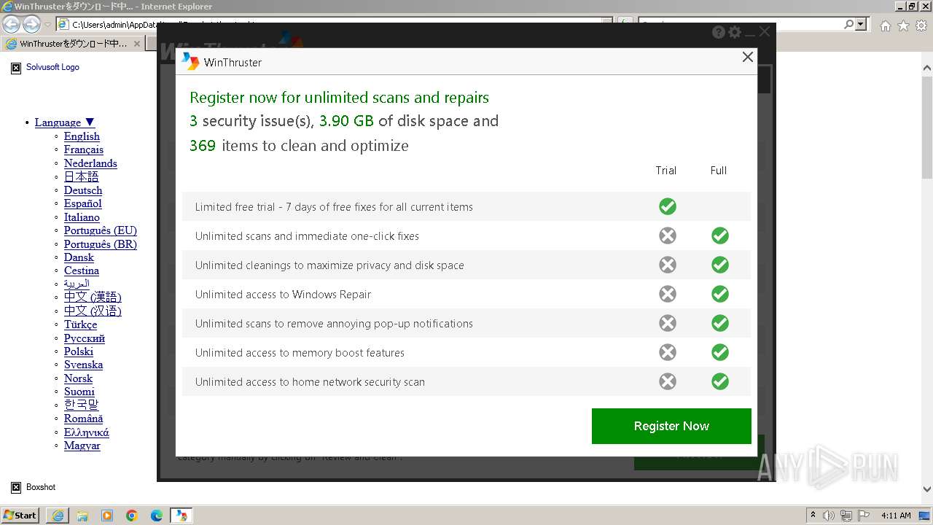Screen dimensions: 933x525
Task: Click the search magnifier in IE search box
Action: point(848,24)
